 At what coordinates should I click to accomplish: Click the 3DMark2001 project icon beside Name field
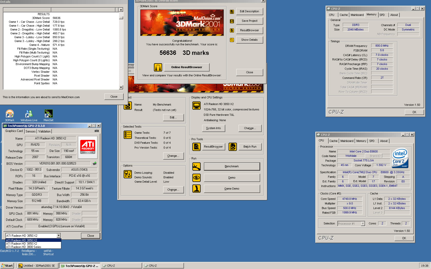pos(128,106)
